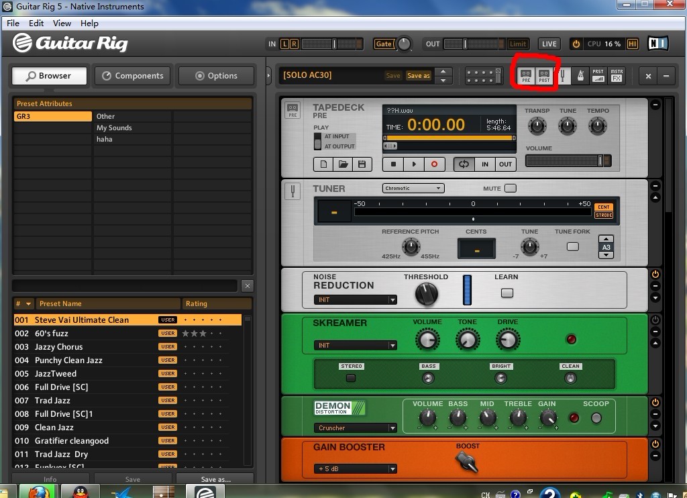Open Firefox from the taskbar
The image size is (687, 498).
pyautogui.click(x=39, y=491)
